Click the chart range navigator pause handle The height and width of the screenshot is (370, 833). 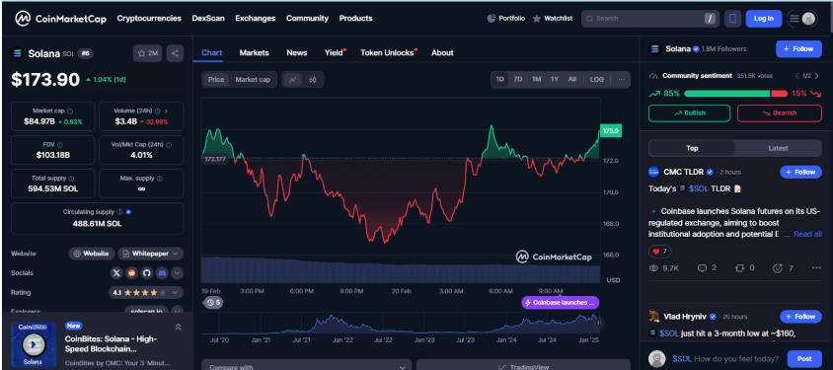[599, 323]
